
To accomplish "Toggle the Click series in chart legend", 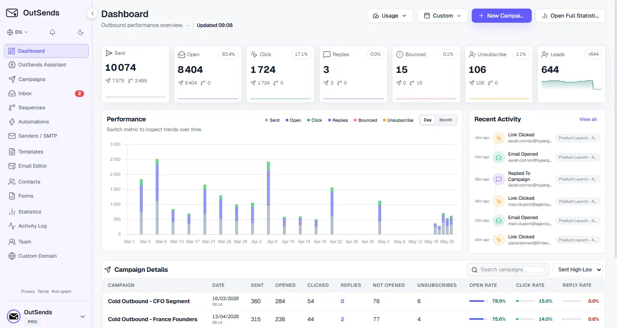I will 314,120.
